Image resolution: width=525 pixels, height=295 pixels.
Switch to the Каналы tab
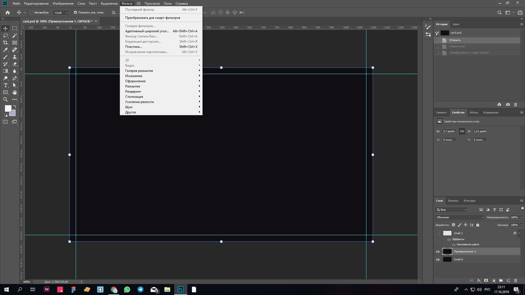click(453, 201)
